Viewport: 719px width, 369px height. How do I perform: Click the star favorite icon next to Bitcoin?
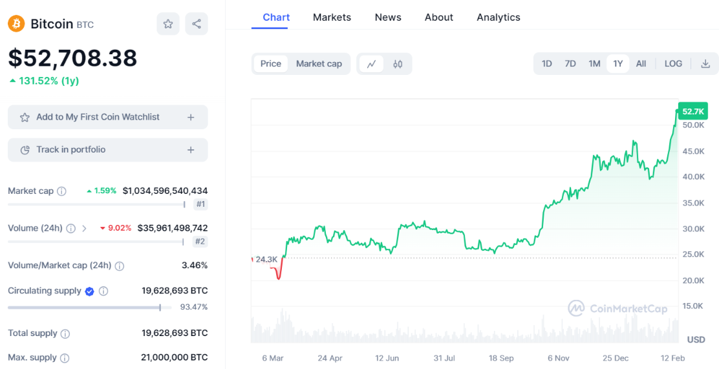[168, 24]
